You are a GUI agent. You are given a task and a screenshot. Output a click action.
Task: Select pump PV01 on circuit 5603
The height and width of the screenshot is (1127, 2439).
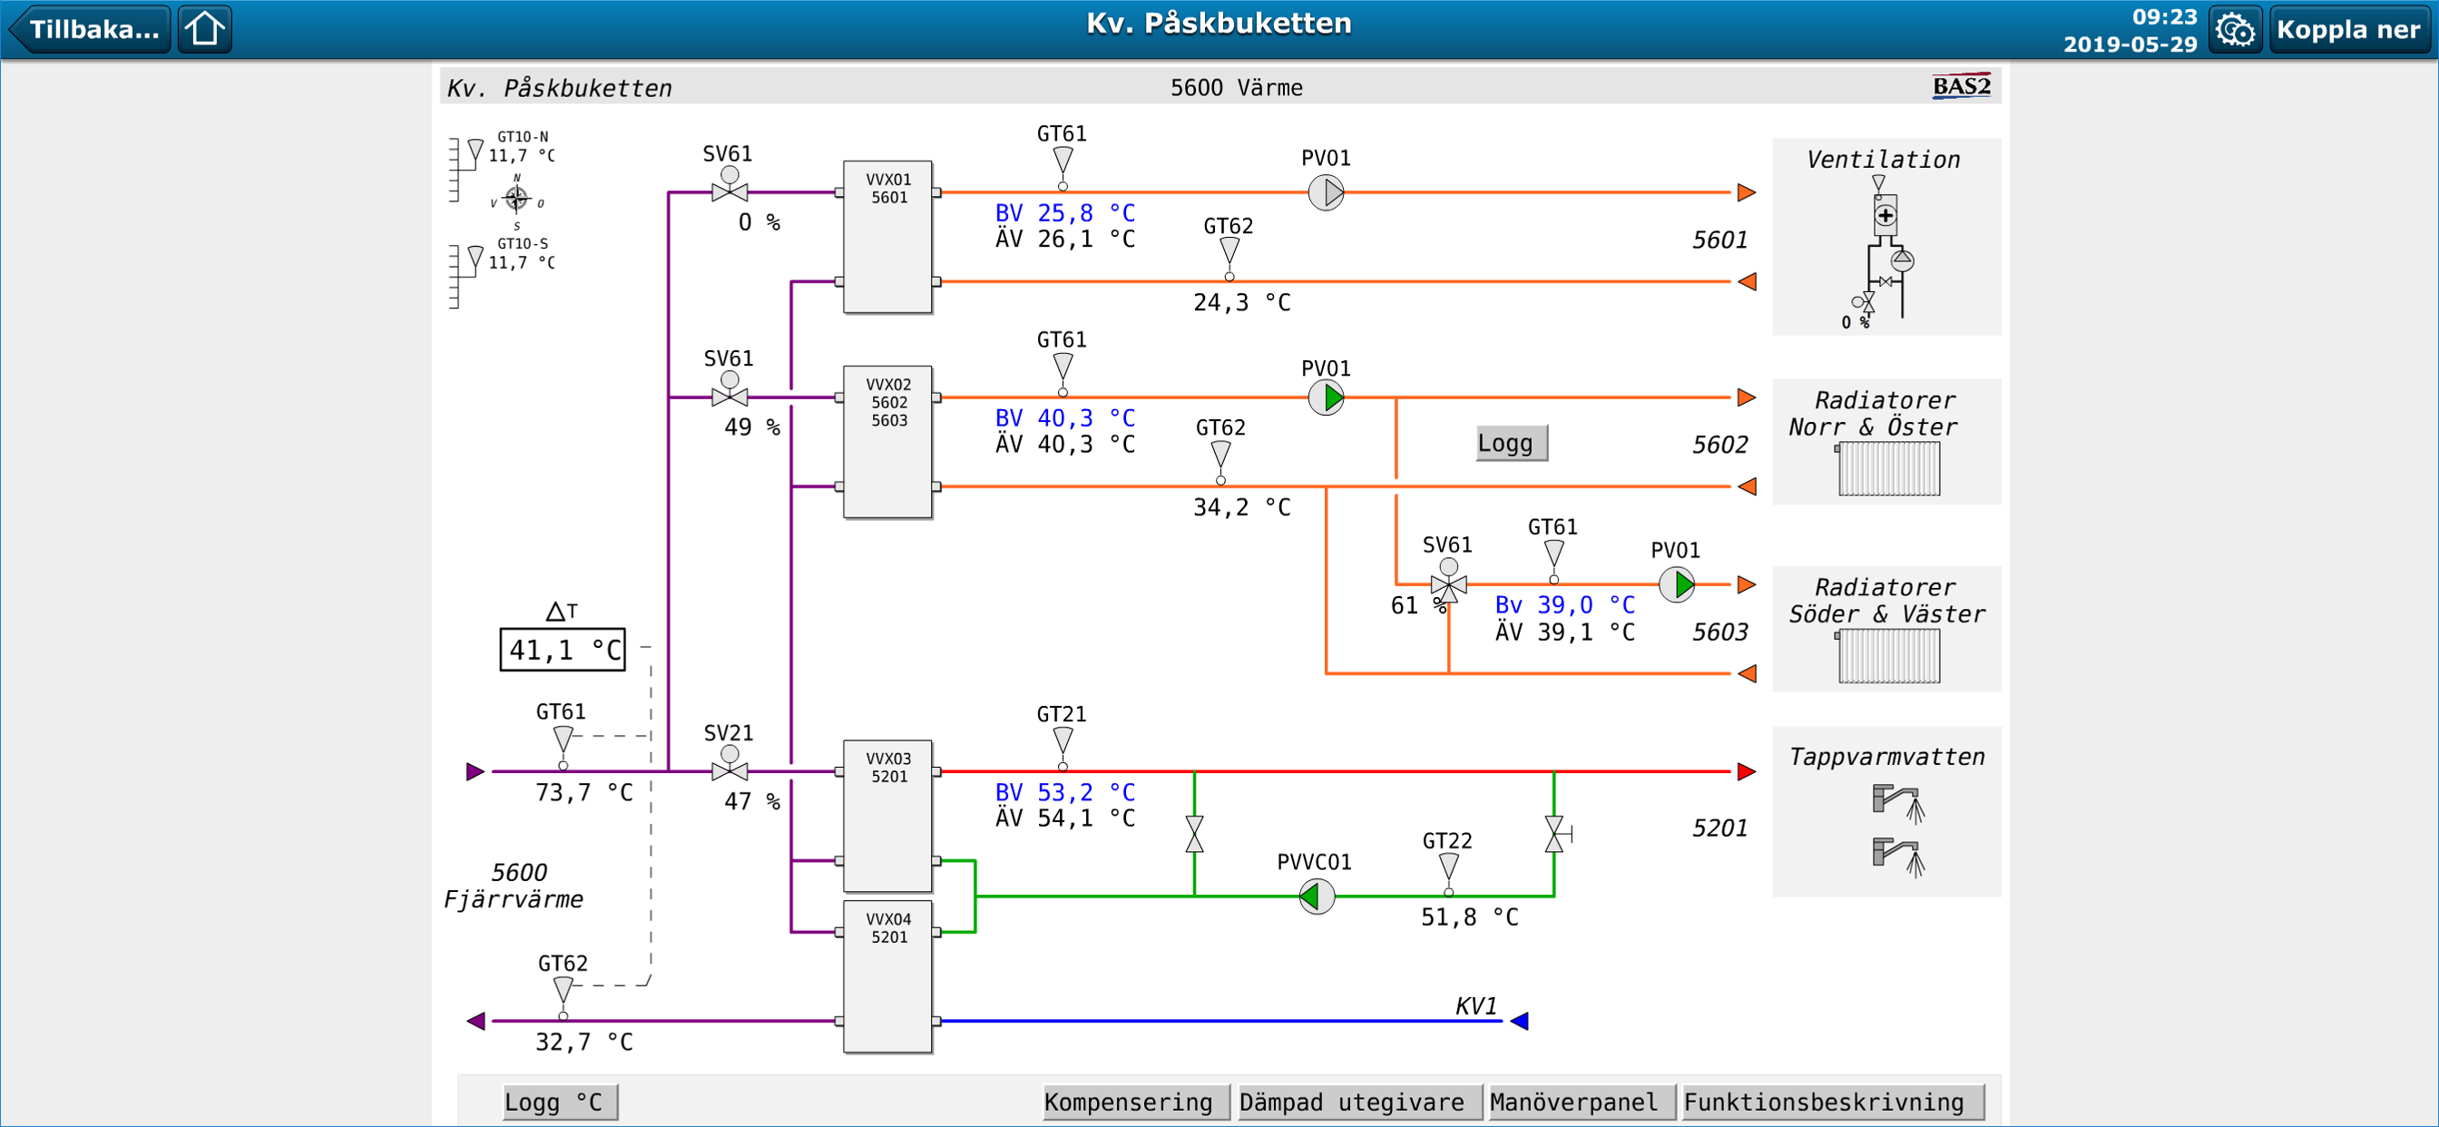(1677, 585)
